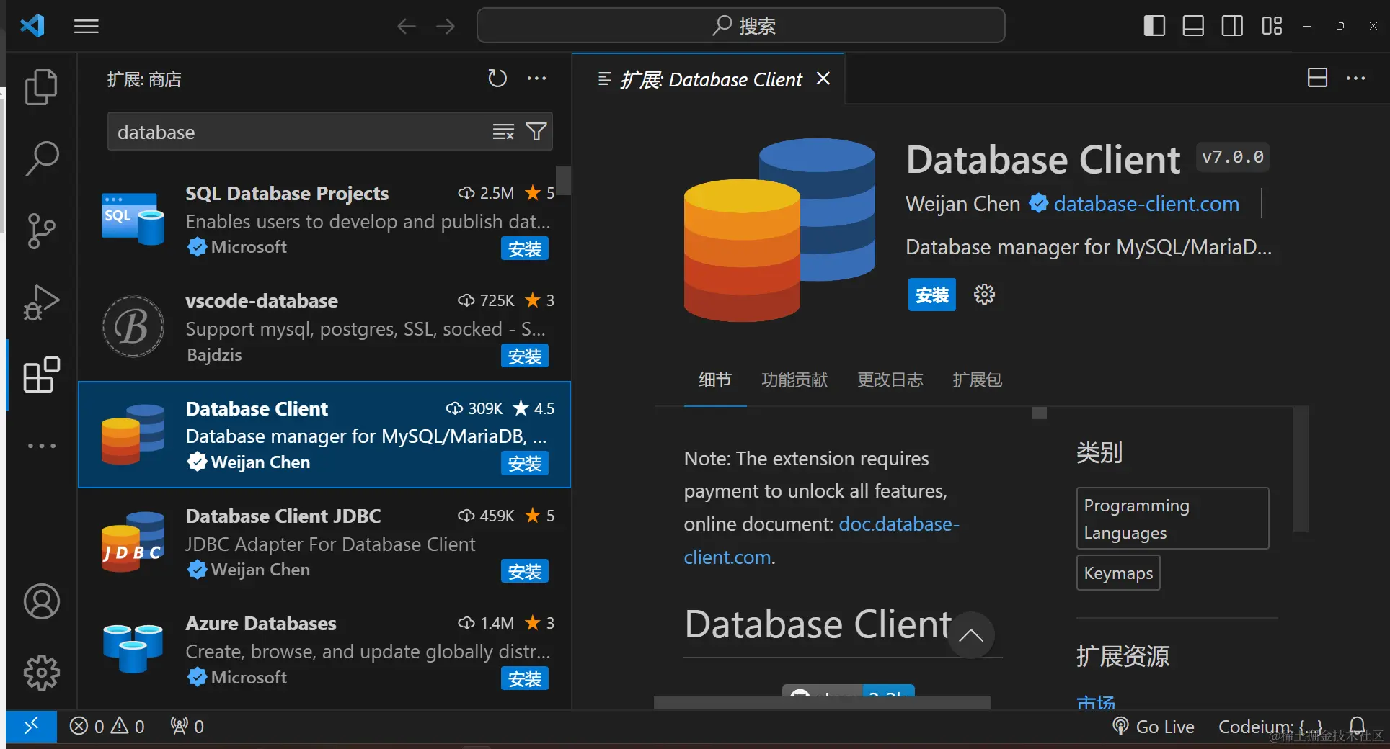The height and width of the screenshot is (749, 1390).
Task: Install Database Client from details page
Action: pos(931,295)
